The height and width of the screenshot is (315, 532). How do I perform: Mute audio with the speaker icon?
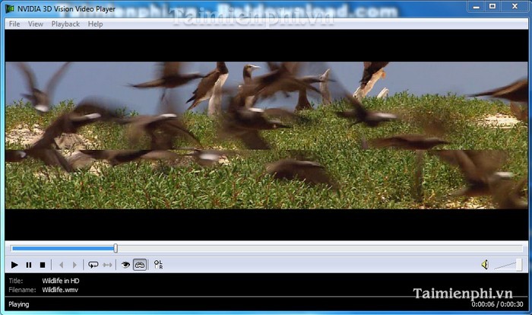click(485, 264)
